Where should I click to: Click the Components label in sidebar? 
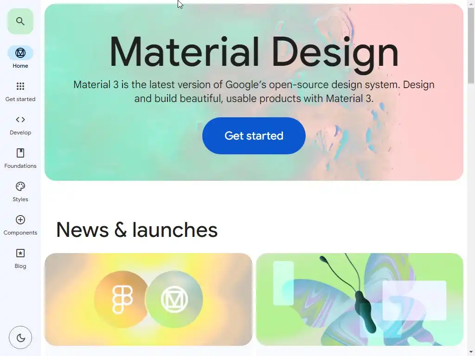pyautogui.click(x=20, y=233)
